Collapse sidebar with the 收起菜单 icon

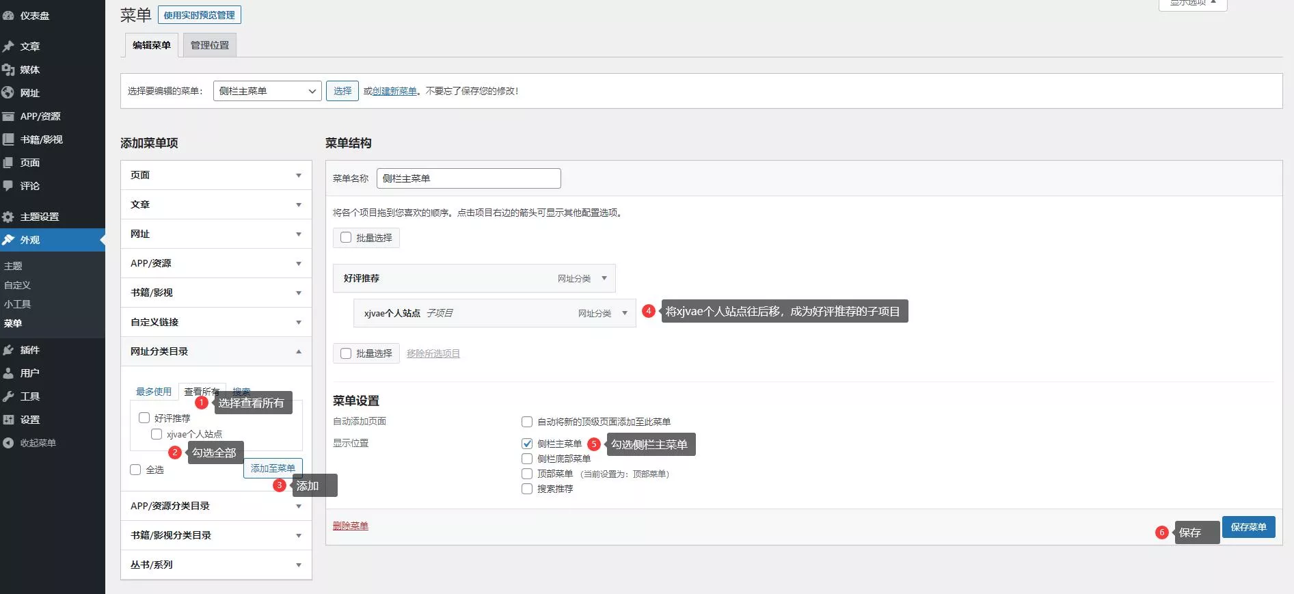[8, 443]
